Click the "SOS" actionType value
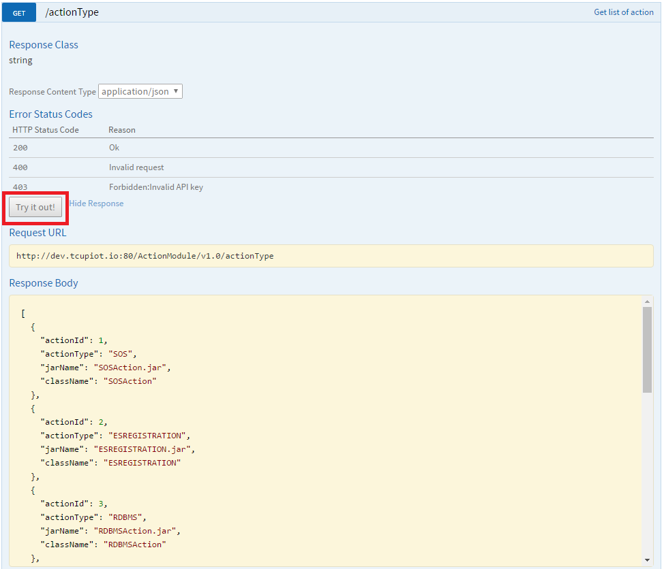The width and height of the screenshot is (664, 569). click(x=120, y=354)
